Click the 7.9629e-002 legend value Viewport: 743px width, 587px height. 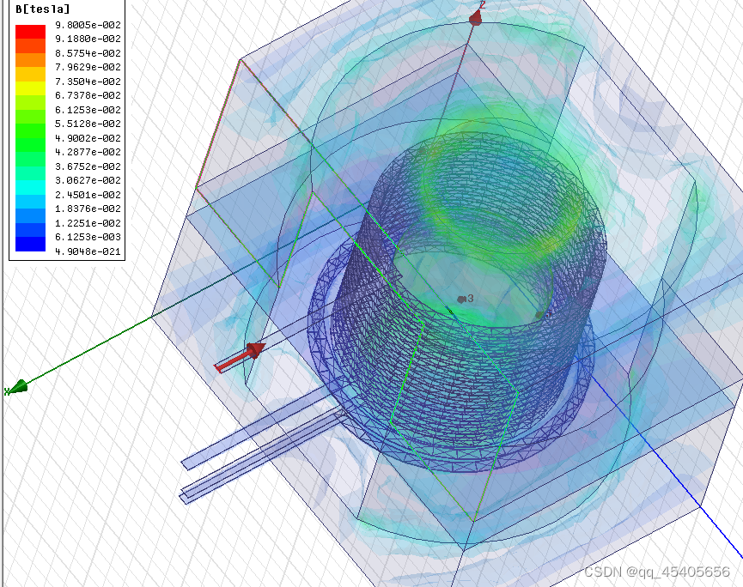tap(88, 67)
